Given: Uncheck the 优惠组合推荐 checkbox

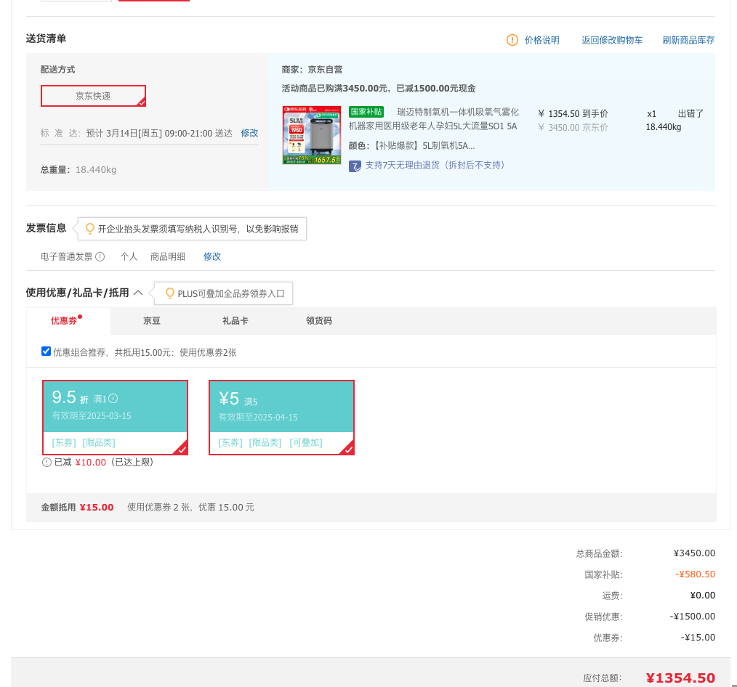Looking at the screenshot, I should point(46,351).
